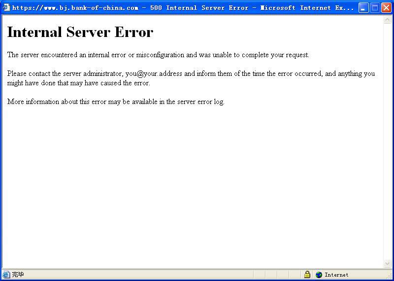Minimize the Internet Explorer window
Image resolution: width=394 pixels, height=281 pixels.
coord(363,8)
